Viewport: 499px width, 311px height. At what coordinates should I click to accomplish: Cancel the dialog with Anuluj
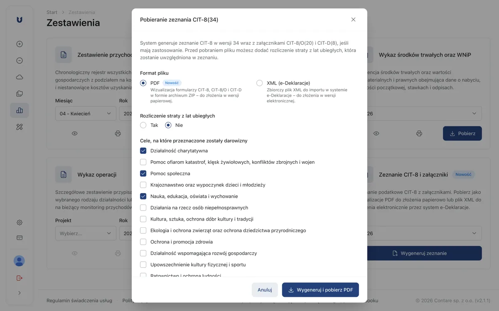[264, 290]
